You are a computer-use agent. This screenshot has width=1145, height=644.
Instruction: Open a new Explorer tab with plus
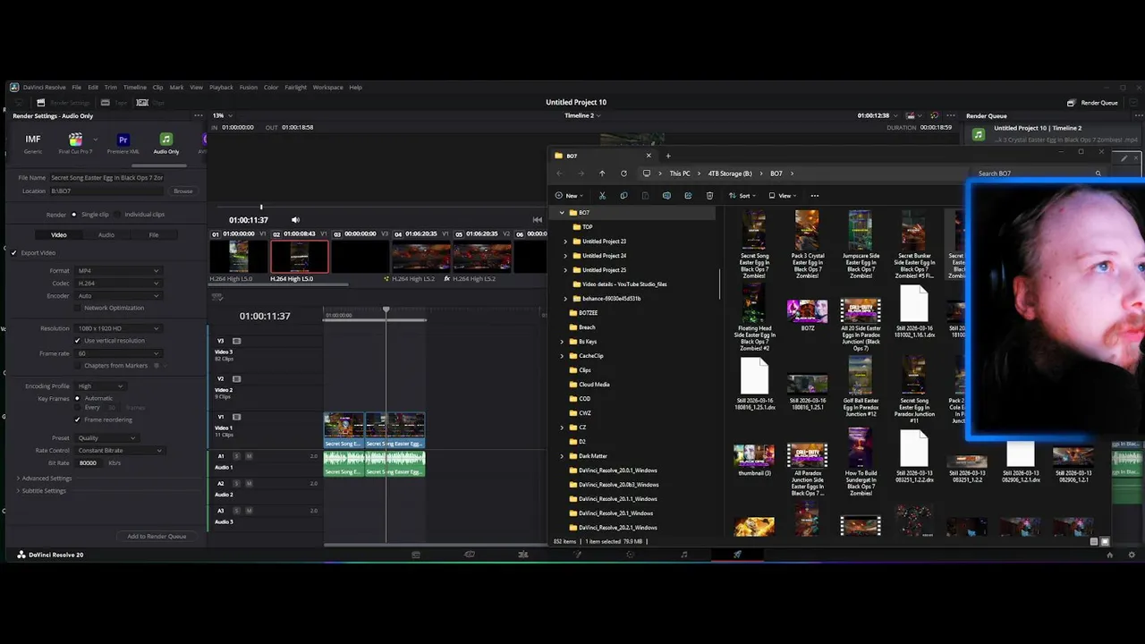pyautogui.click(x=667, y=156)
